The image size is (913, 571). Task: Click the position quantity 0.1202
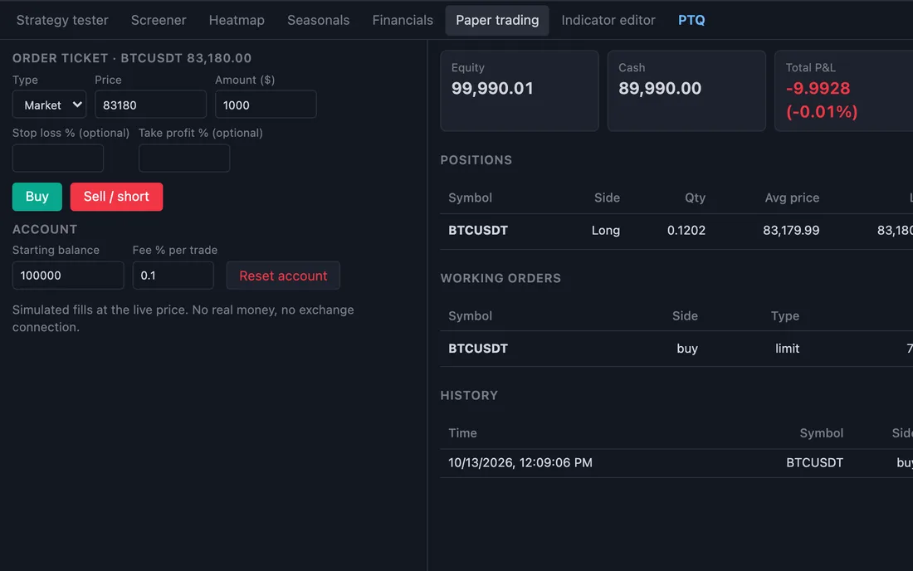[x=686, y=231]
